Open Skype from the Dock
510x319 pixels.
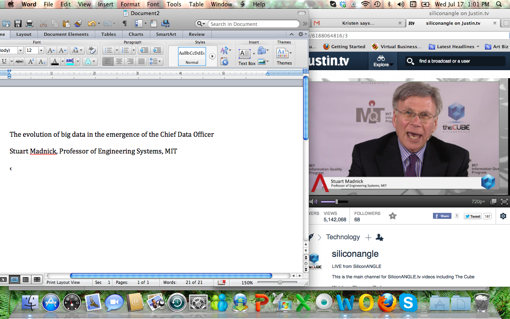[408, 303]
